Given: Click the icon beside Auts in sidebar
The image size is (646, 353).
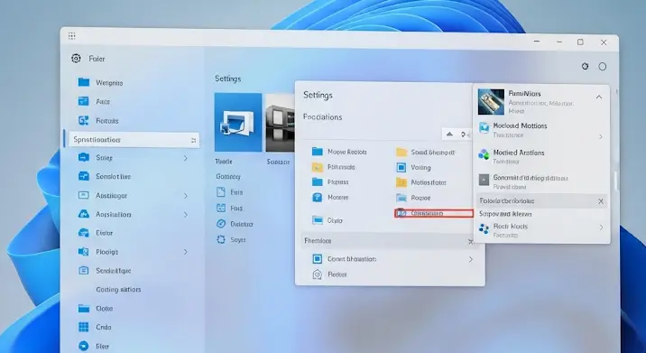Looking at the screenshot, I should click(x=84, y=101).
